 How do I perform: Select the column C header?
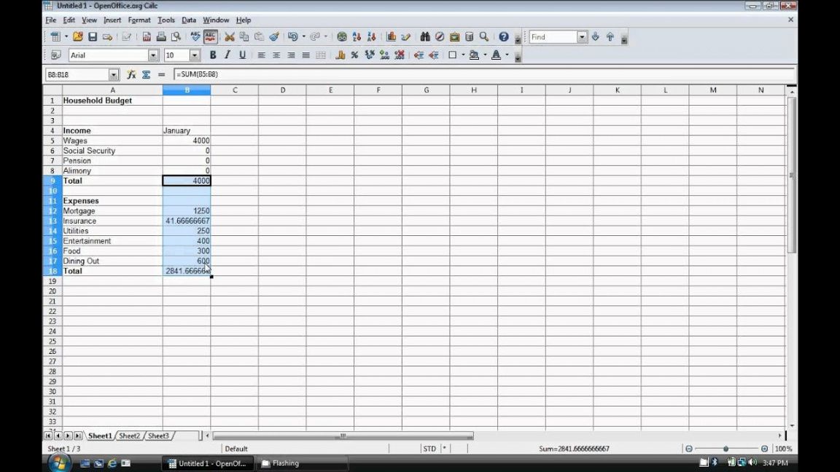point(235,90)
